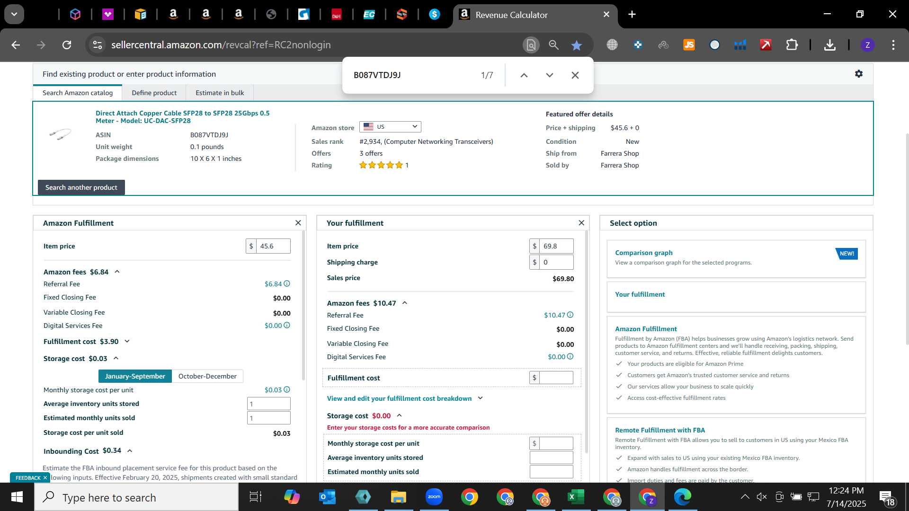Select Amazon Fulfillment option link
909x511 pixels.
(646, 329)
